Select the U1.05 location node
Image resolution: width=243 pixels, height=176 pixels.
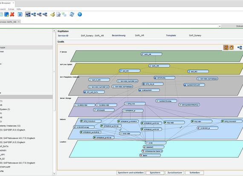click(156, 143)
